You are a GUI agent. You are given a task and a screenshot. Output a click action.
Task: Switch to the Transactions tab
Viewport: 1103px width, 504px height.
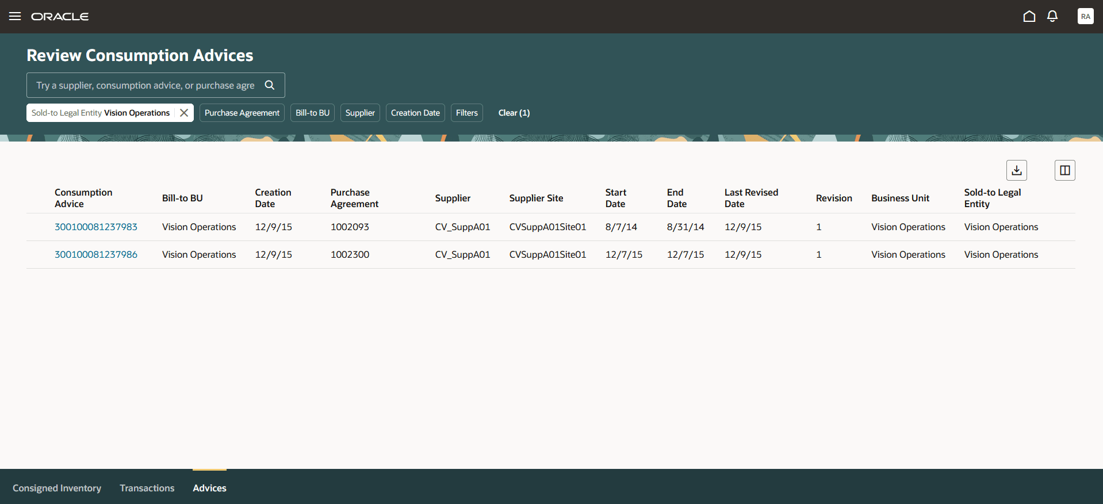click(x=147, y=488)
